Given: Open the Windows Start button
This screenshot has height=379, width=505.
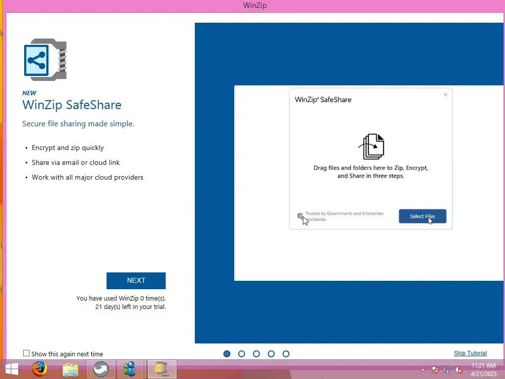Looking at the screenshot, I should point(12,369).
